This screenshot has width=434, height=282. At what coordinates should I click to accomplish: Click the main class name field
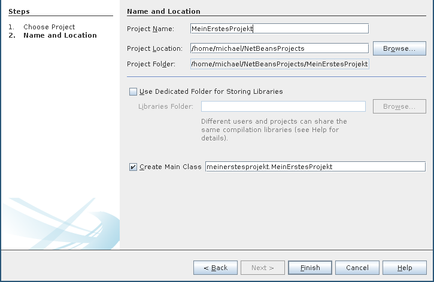(x=315, y=167)
